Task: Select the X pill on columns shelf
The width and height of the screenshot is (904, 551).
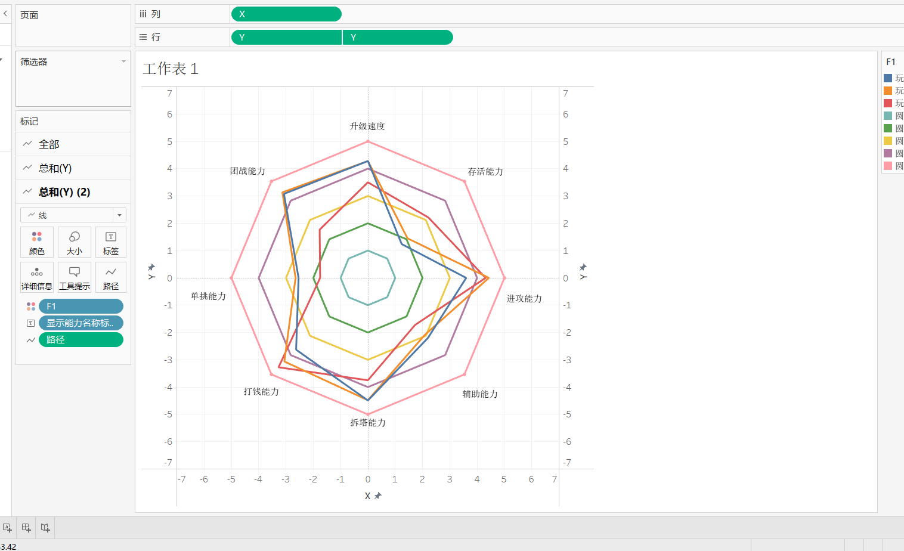Action: [x=286, y=14]
